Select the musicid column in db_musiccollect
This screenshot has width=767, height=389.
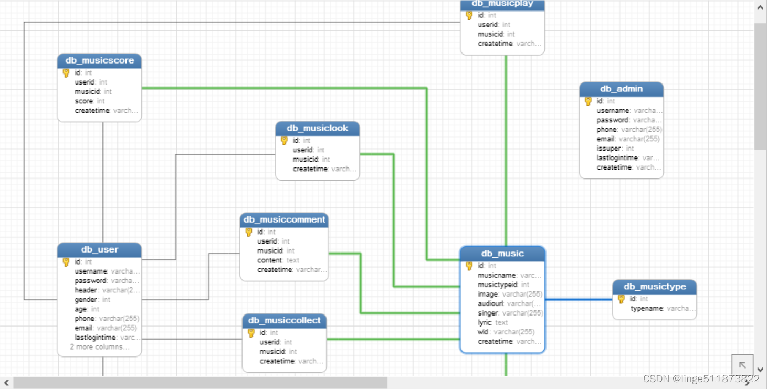(278, 352)
